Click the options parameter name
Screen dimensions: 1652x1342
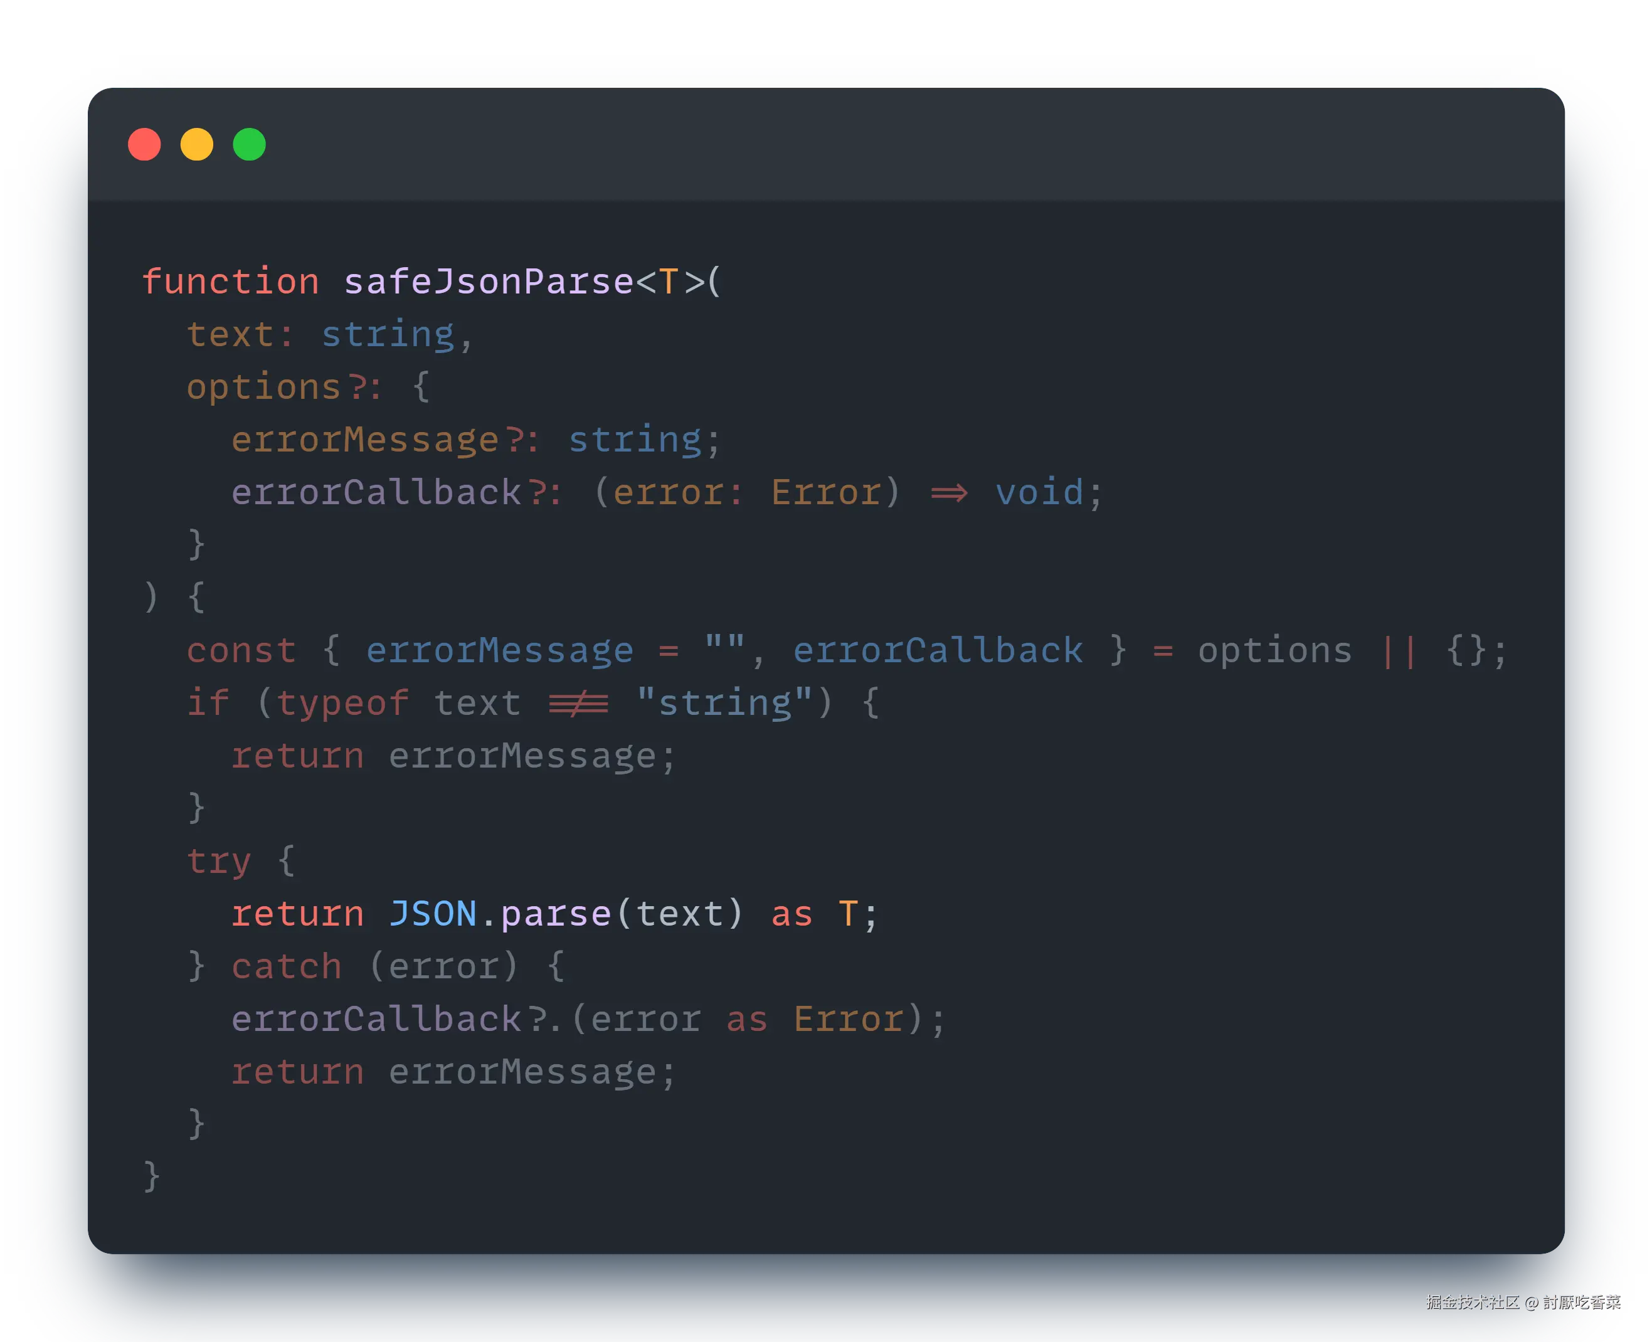tap(263, 386)
